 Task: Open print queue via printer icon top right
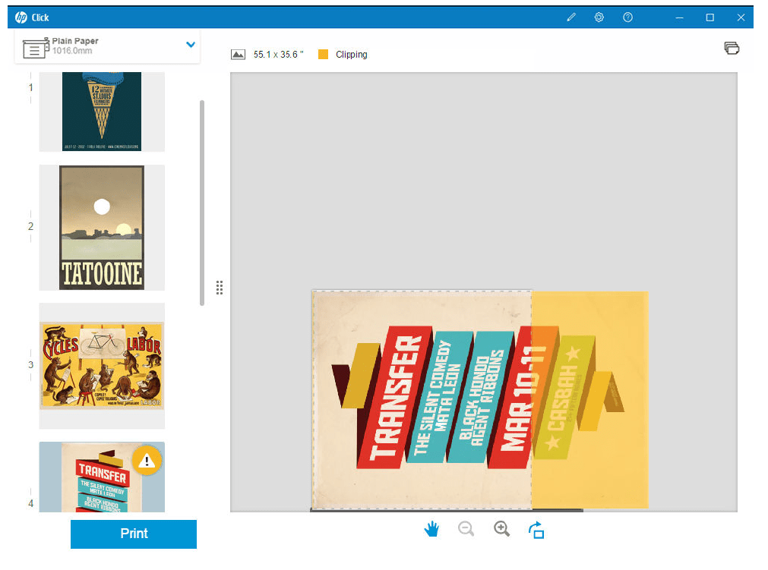point(731,48)
